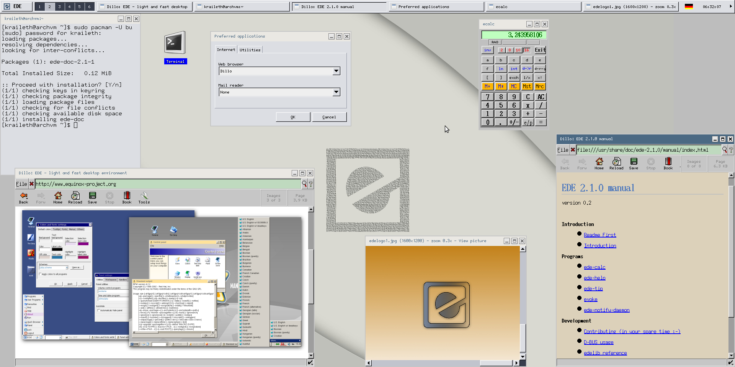Select base 8 in ecalc
This screenshot has height=367, width=735.
[510, 50]
